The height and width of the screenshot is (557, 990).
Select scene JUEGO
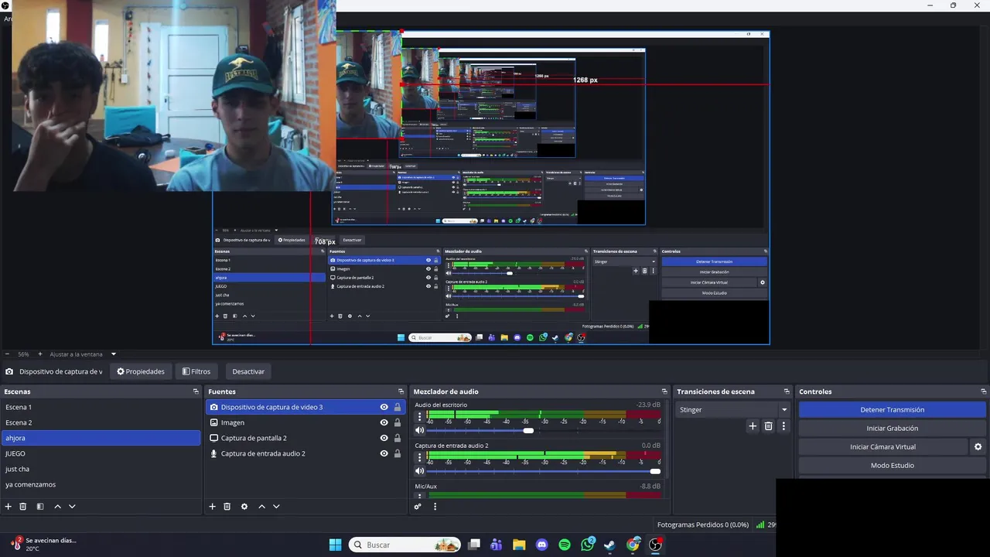(101, 453)
